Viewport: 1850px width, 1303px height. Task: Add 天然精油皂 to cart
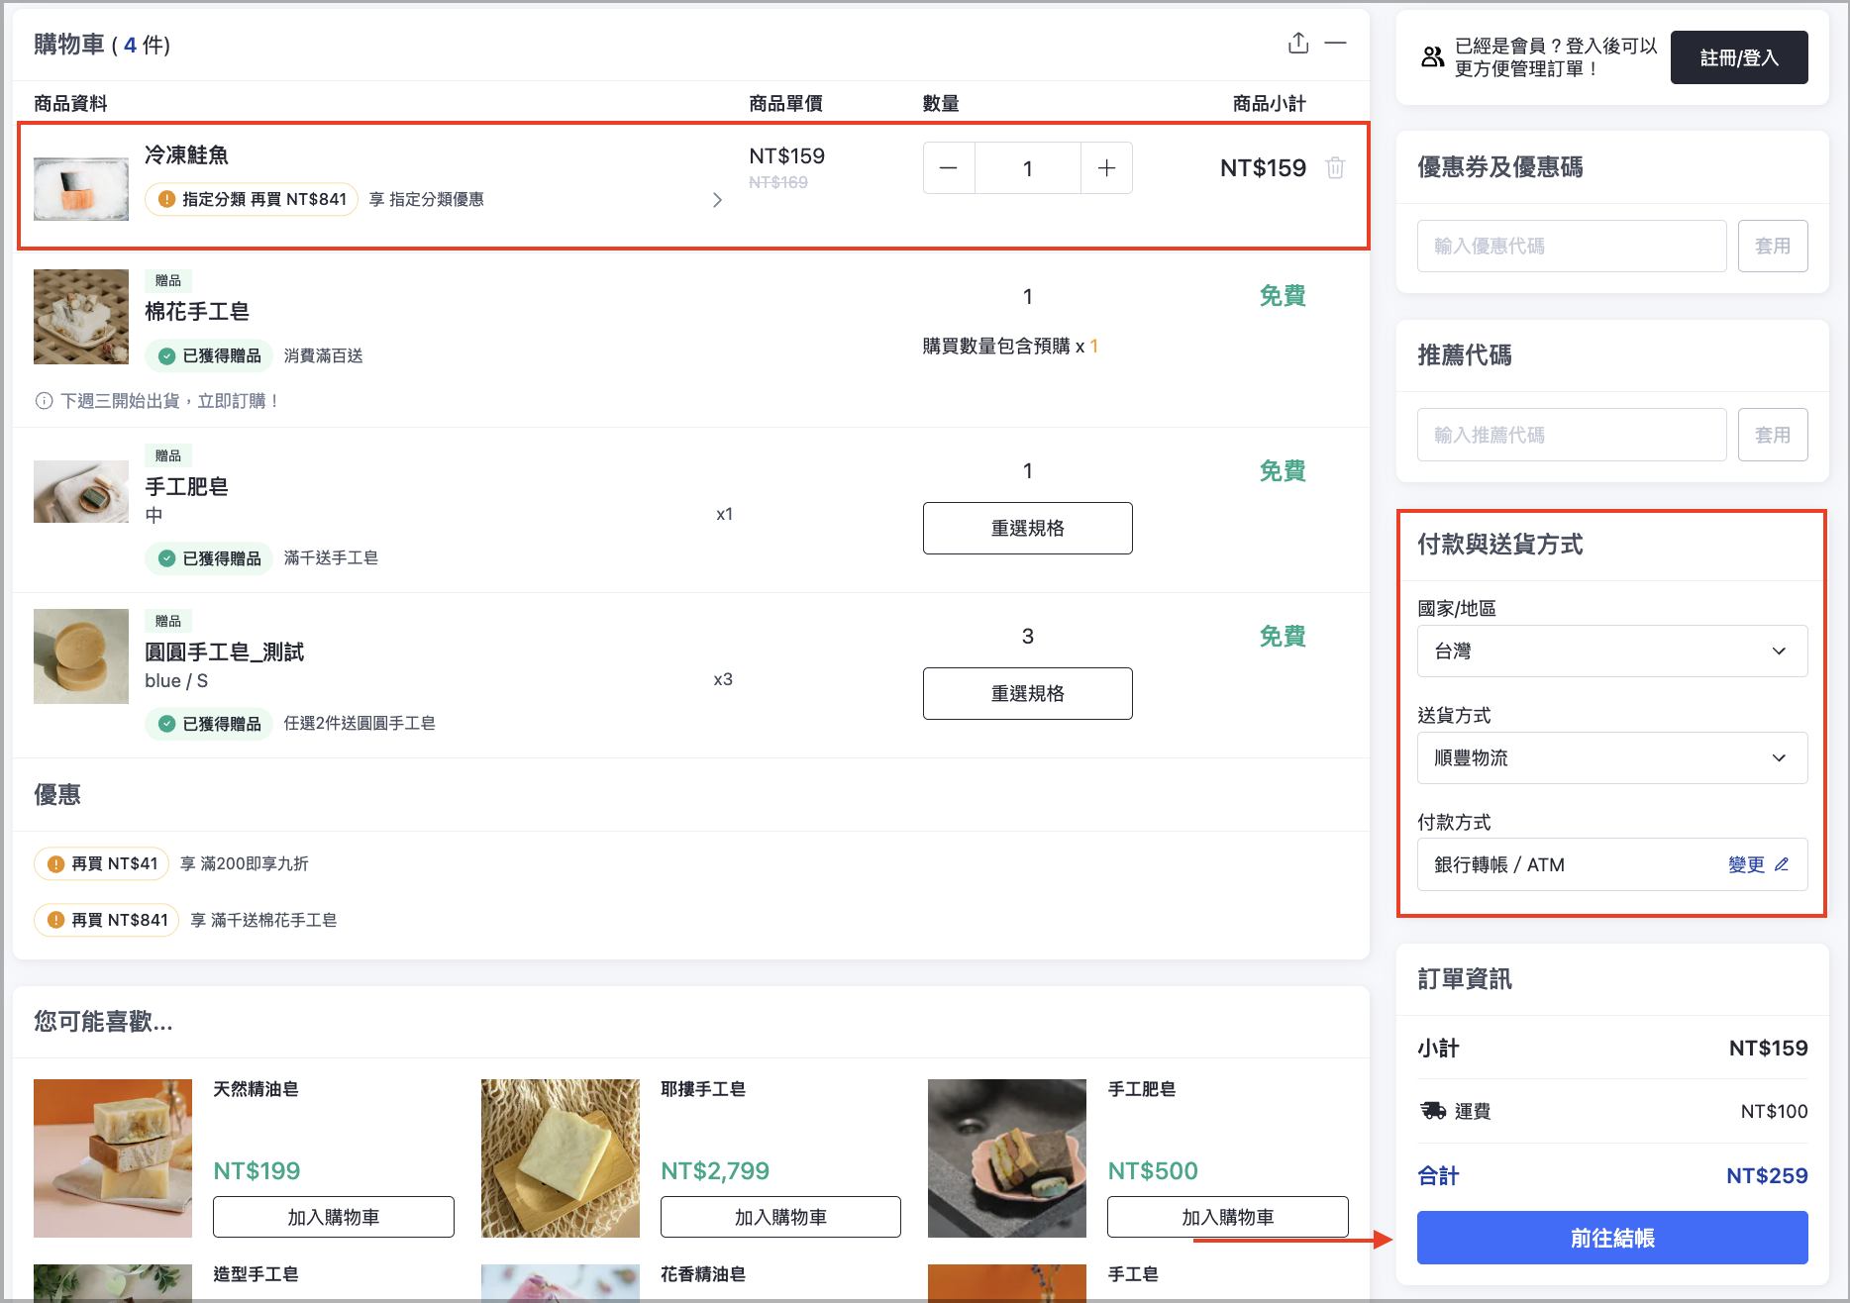(x=334, y=1218)
